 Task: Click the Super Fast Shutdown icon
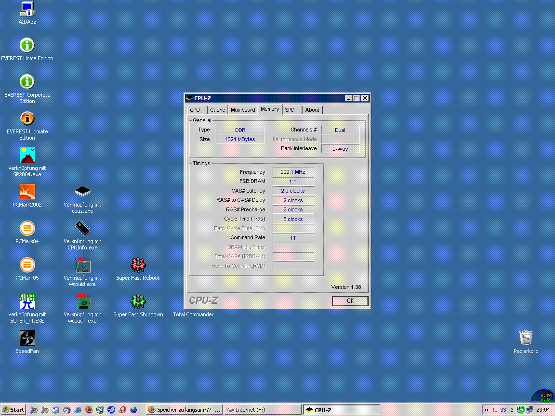point(138,306)
